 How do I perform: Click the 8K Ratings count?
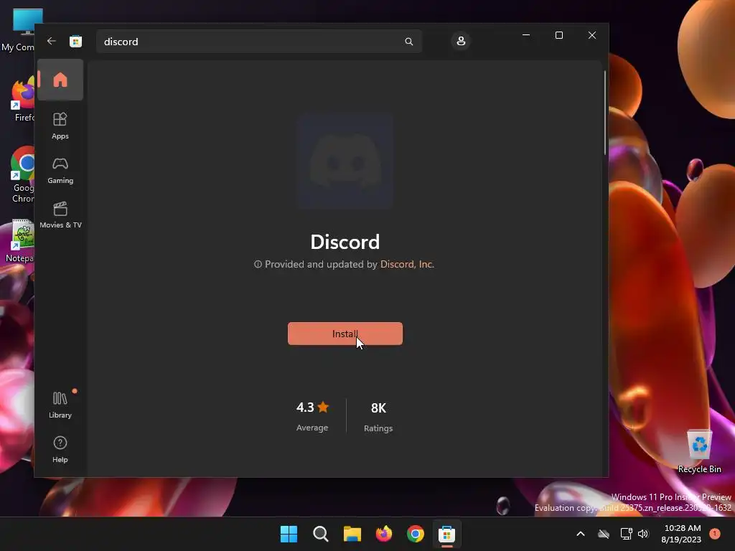(x=378, y=417)
